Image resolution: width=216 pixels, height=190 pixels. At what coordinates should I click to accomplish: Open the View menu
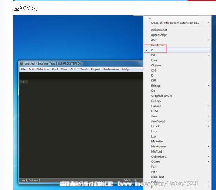[x=64, y=69]
